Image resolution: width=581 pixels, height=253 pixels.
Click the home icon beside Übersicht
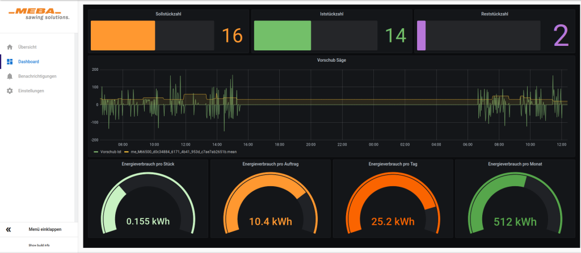tap(10, 47)
